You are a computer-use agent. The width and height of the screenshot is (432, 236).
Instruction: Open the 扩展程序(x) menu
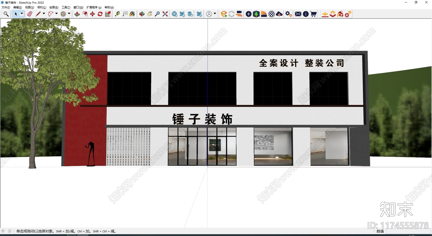tap(94, 7)
